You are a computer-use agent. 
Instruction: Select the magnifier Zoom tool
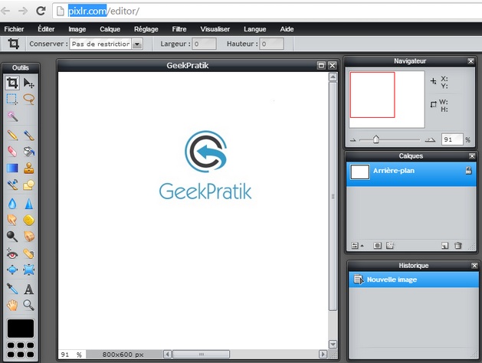(29, 305)
